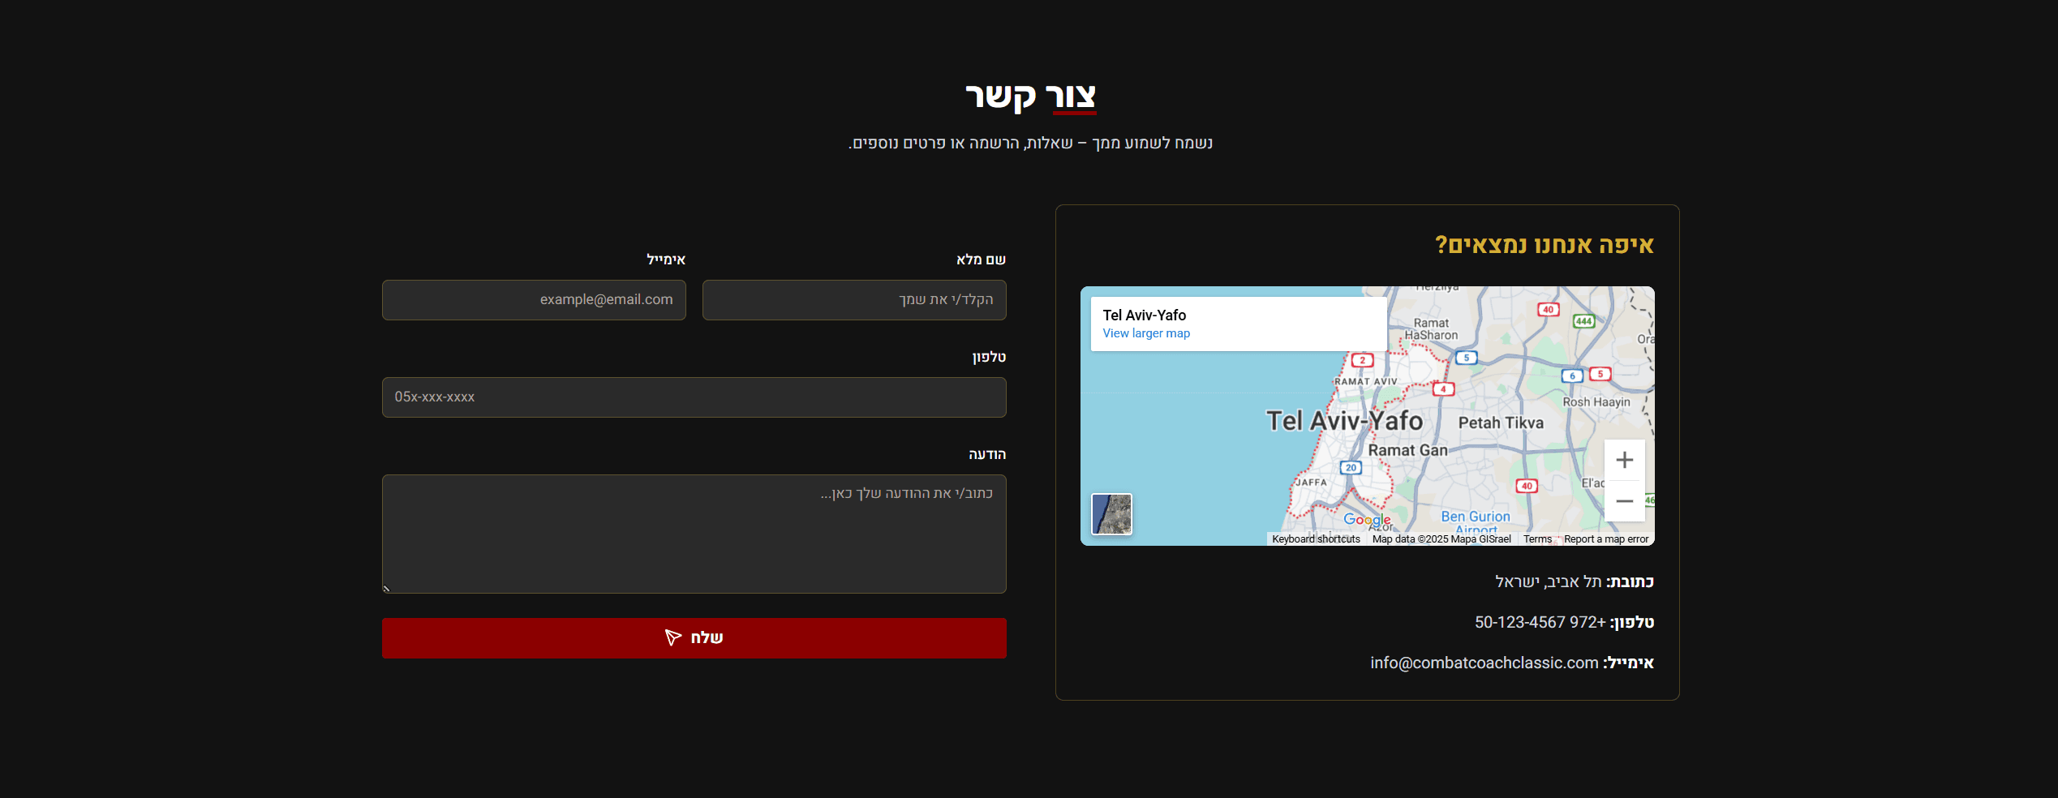
Task: Click the phone number 50-123-4567 972+
Action: (x=1540, y=622)
